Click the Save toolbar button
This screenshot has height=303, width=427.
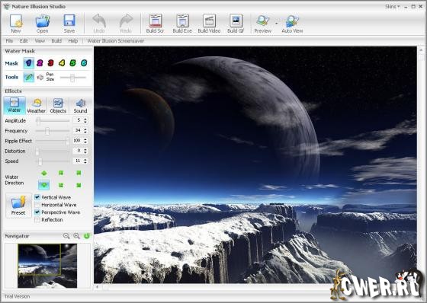tap(69, 24)
